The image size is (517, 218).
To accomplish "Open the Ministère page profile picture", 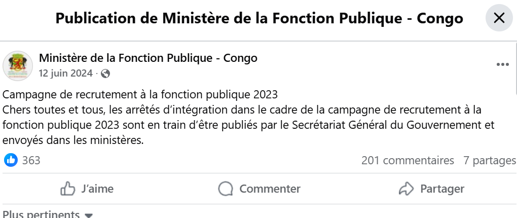I will click(x=18, y=65).
